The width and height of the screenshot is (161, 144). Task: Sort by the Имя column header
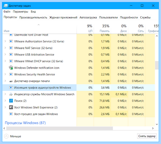(x=39, y=28)
